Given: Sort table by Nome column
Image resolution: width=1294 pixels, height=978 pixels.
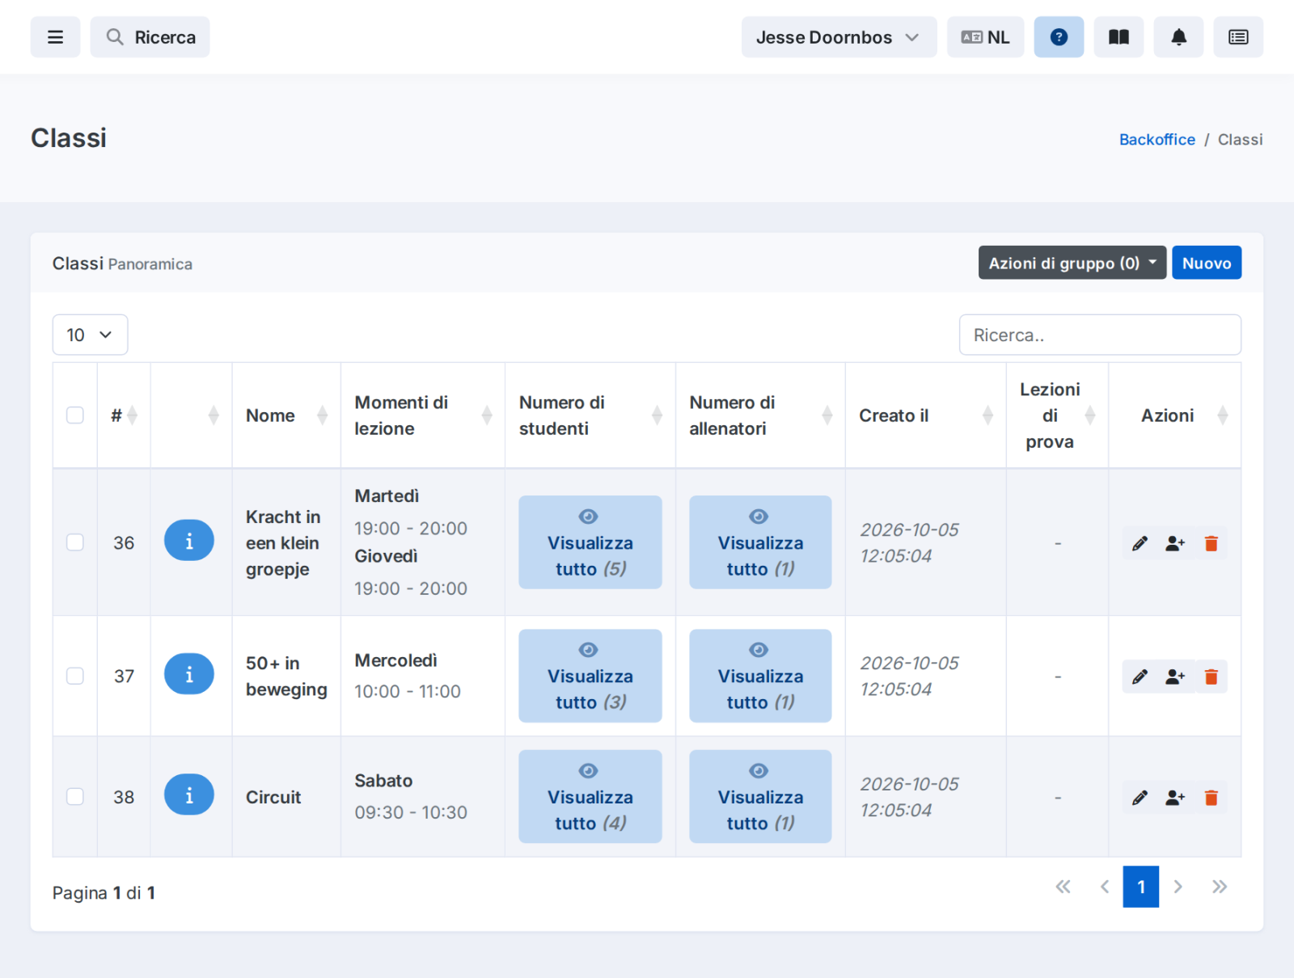Looking at the screenshot, I should pyautogui.click(x=286, y=415).
